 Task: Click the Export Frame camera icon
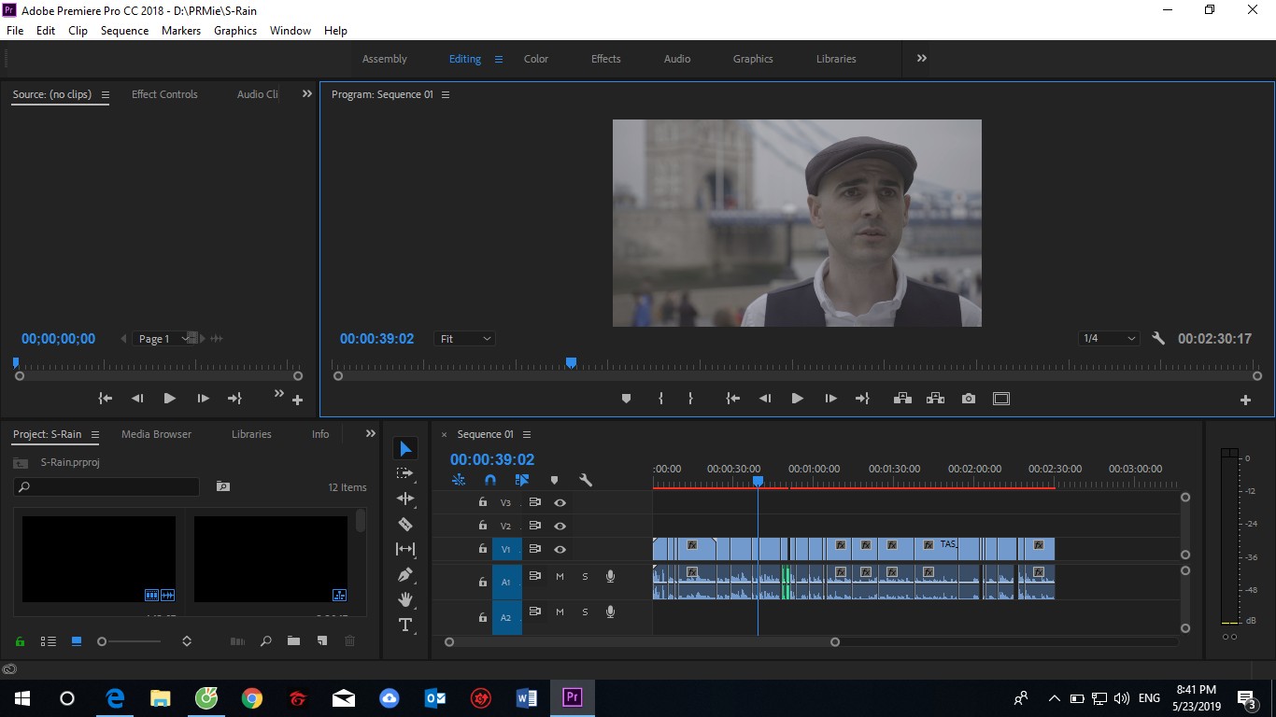(969, 399)
